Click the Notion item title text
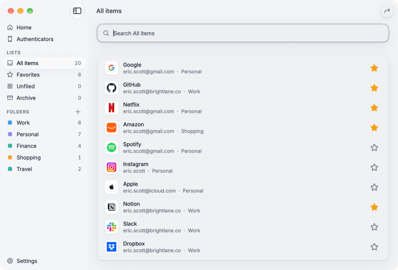 pyautogui.click(x=132, y=204)
